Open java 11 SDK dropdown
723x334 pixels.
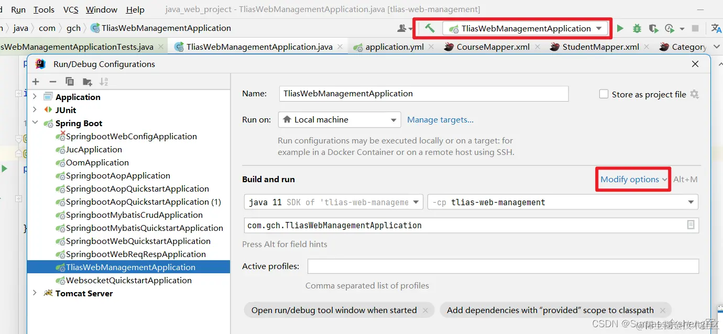(334, 202)
